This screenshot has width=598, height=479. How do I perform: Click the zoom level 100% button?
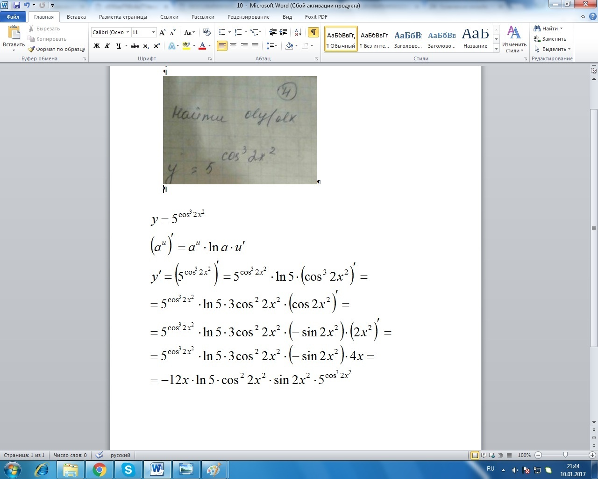pyautogui.click(x=524, y=455)
